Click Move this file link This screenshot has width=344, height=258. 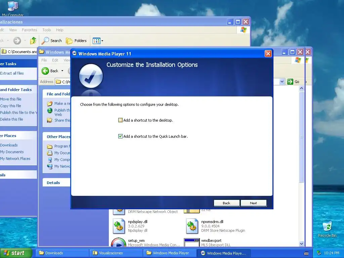point(11,99)
